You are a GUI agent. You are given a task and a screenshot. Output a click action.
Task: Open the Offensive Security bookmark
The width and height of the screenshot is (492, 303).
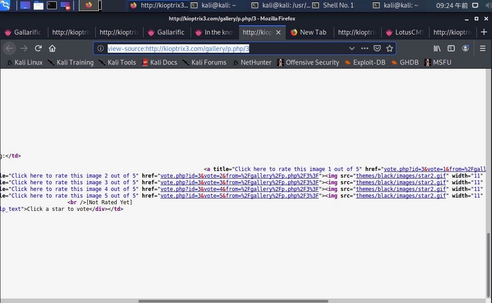point(308,62)
